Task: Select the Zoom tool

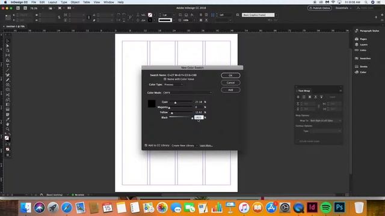Action: click(x=8, y=129)
